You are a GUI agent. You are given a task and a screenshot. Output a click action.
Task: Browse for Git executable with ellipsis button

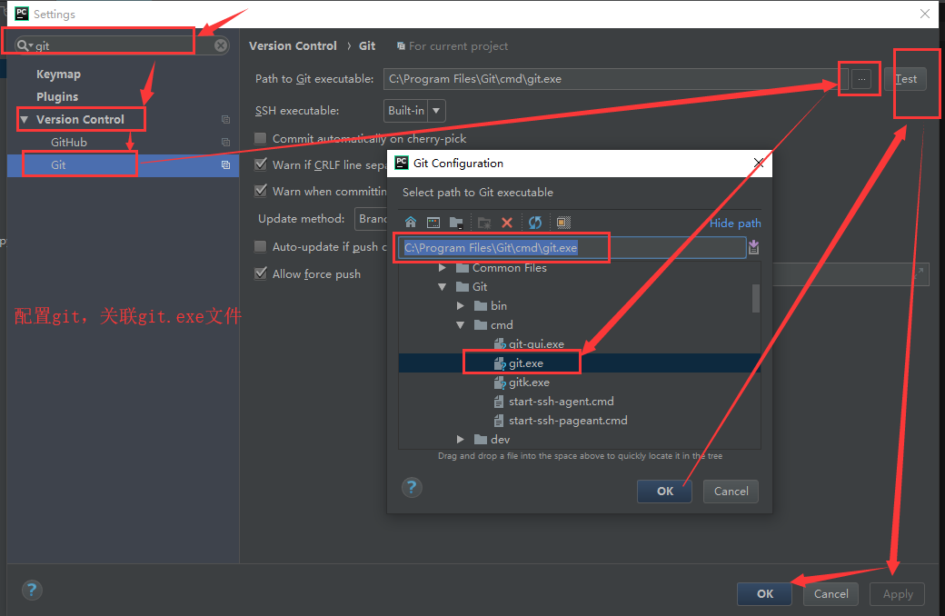tap(861, 79)
